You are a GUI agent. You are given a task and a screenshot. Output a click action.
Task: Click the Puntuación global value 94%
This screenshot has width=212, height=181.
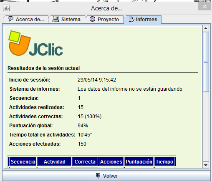[83, 126]
